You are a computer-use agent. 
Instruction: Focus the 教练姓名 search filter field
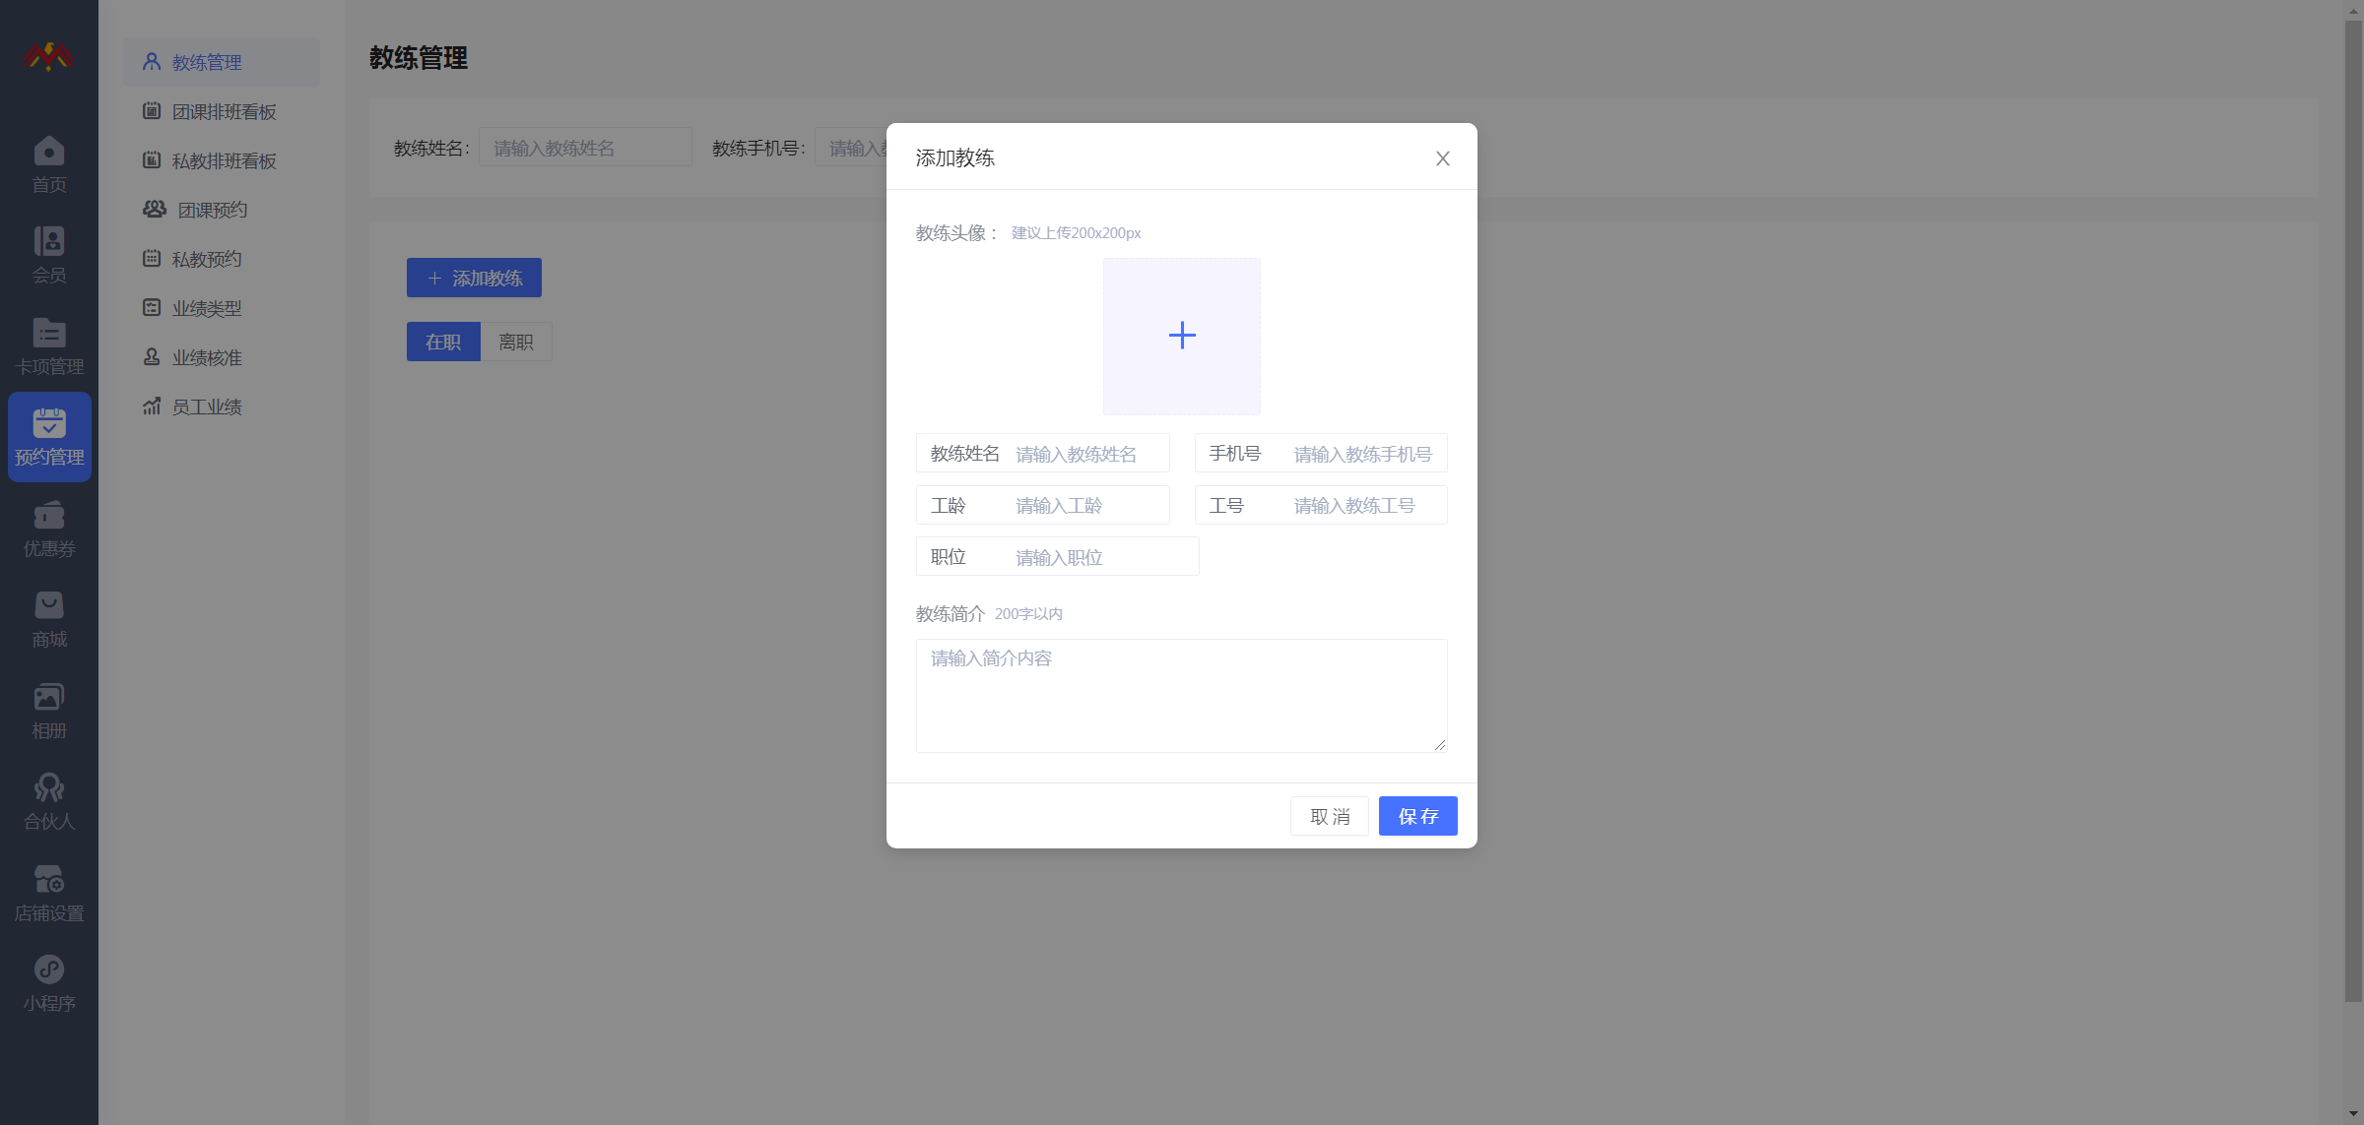[x=585, y=147]
